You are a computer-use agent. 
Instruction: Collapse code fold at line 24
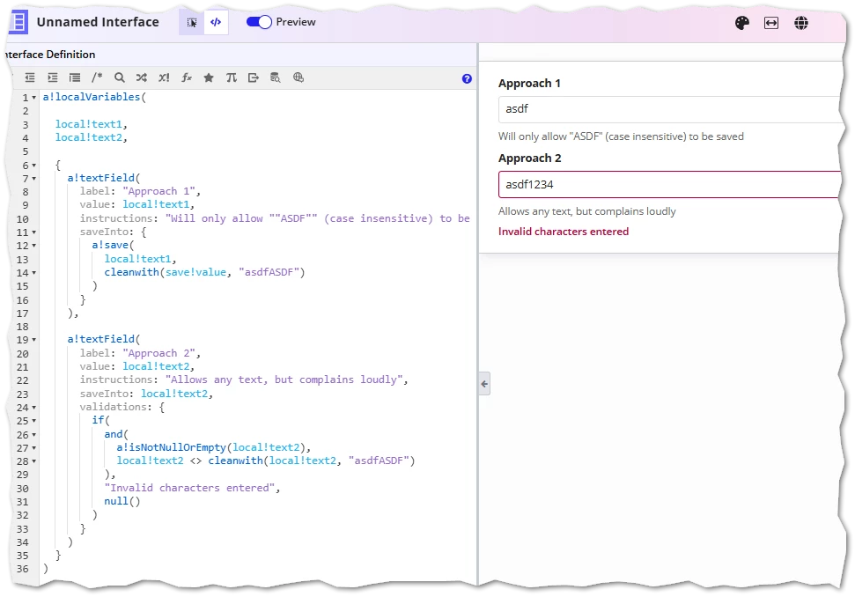(x=33, y=408)
